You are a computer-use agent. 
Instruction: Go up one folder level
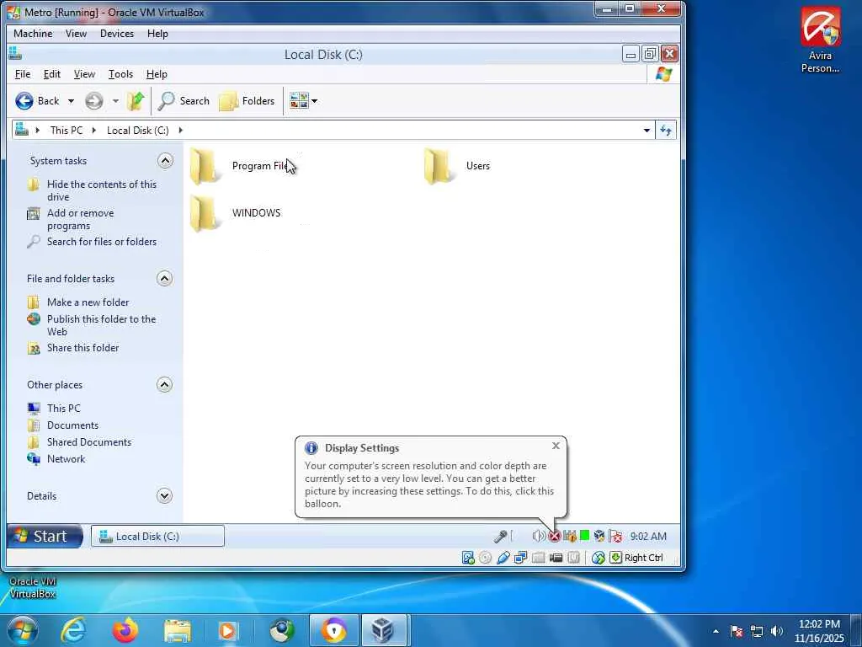pos(136,101)
